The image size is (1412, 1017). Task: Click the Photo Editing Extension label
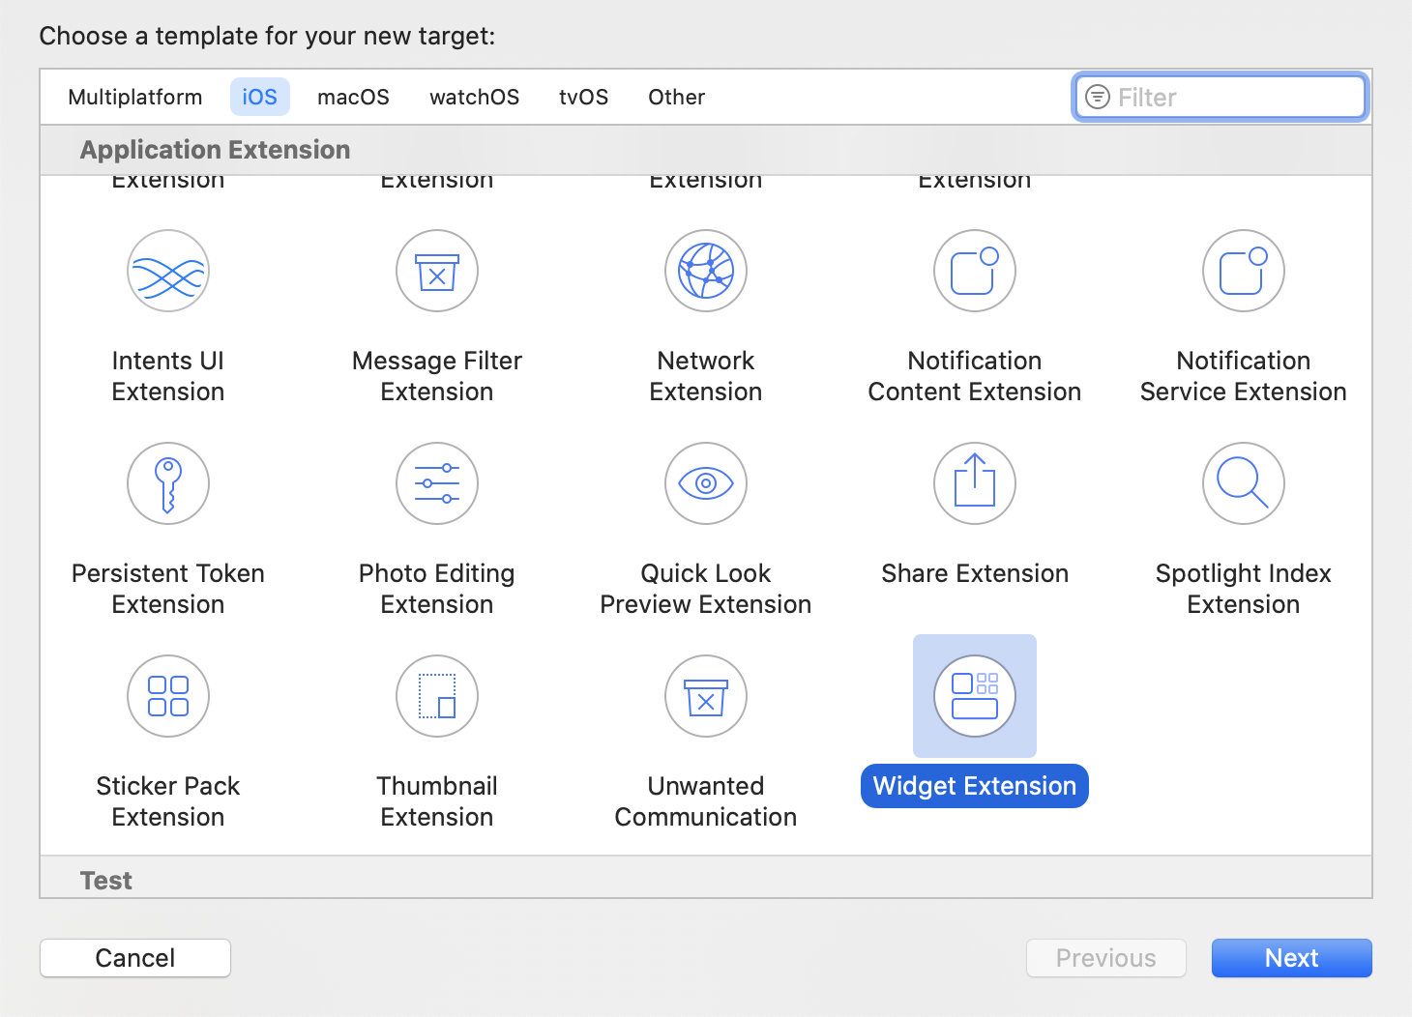pos(437,589)
